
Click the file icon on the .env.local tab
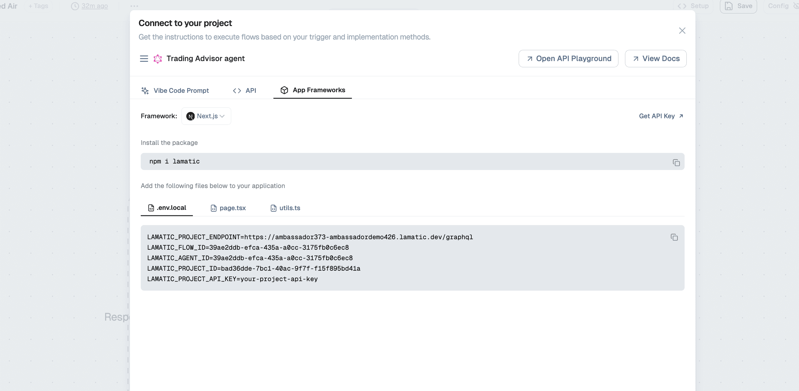150,208
